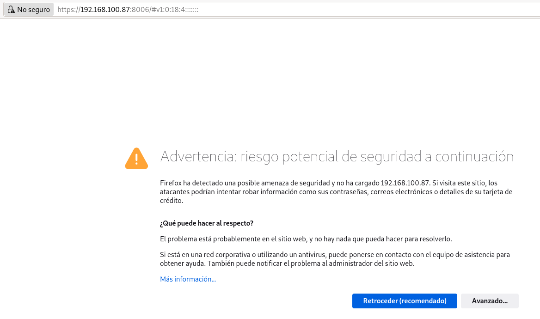Open the 'Más información…' link

point(187,279)
